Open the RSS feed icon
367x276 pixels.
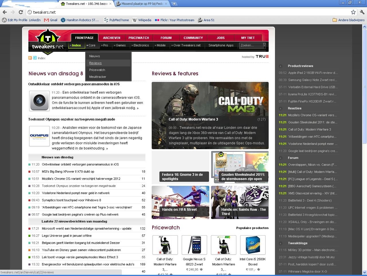point(30,58)
